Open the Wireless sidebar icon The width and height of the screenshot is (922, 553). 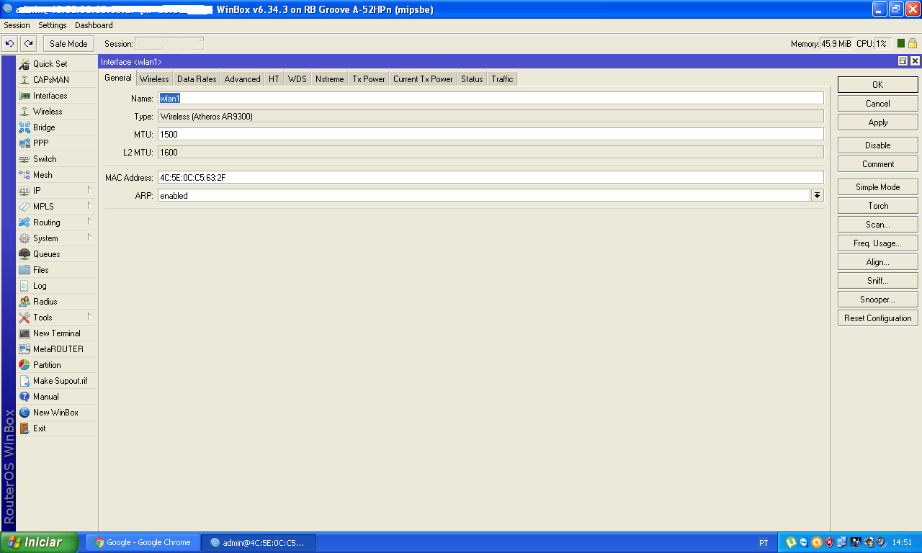[24, 112]
